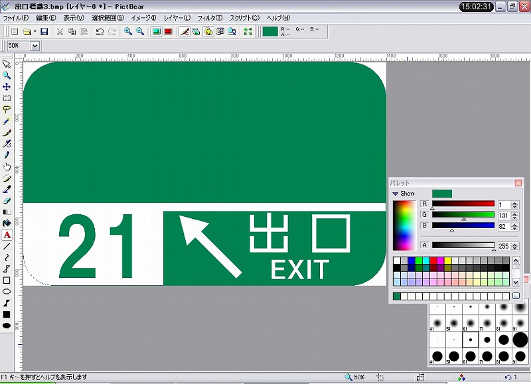
Task: Select the Paint Bucket fill tool
Action: tap(7, 224)
